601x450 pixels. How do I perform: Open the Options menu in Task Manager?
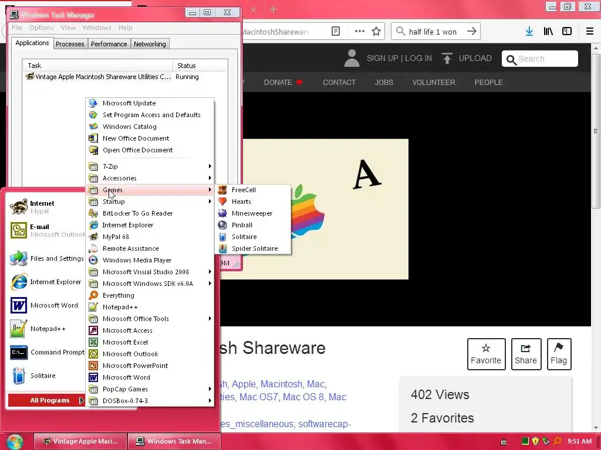pos(42,28)
